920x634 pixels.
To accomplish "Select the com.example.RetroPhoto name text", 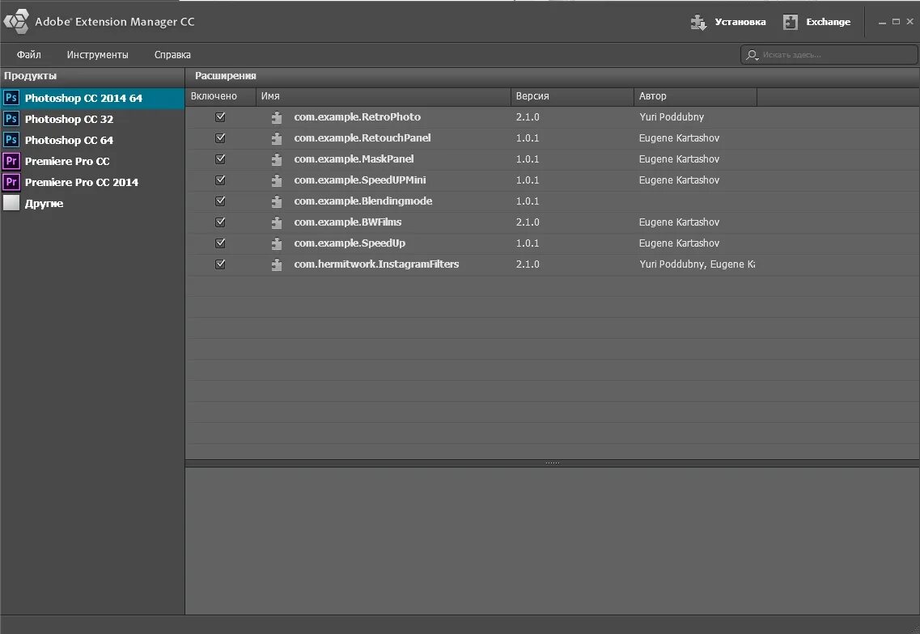I will (358, 116).
